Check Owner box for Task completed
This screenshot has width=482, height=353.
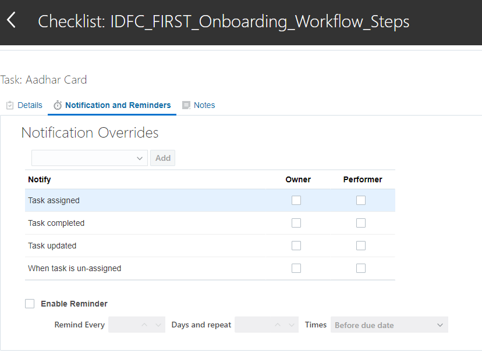click(296, 222)
